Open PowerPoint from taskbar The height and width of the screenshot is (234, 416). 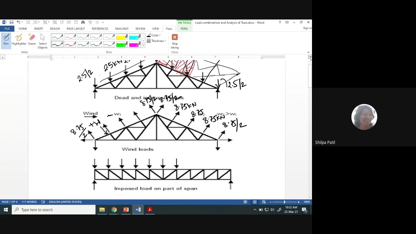(x=126, y=210)
